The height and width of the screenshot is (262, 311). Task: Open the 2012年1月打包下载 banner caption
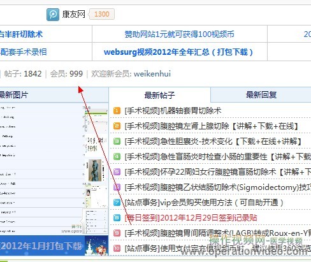41,246
